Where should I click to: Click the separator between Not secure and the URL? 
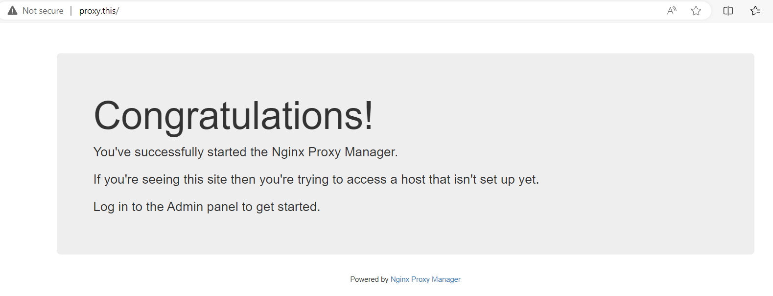(x=71, y=10)
